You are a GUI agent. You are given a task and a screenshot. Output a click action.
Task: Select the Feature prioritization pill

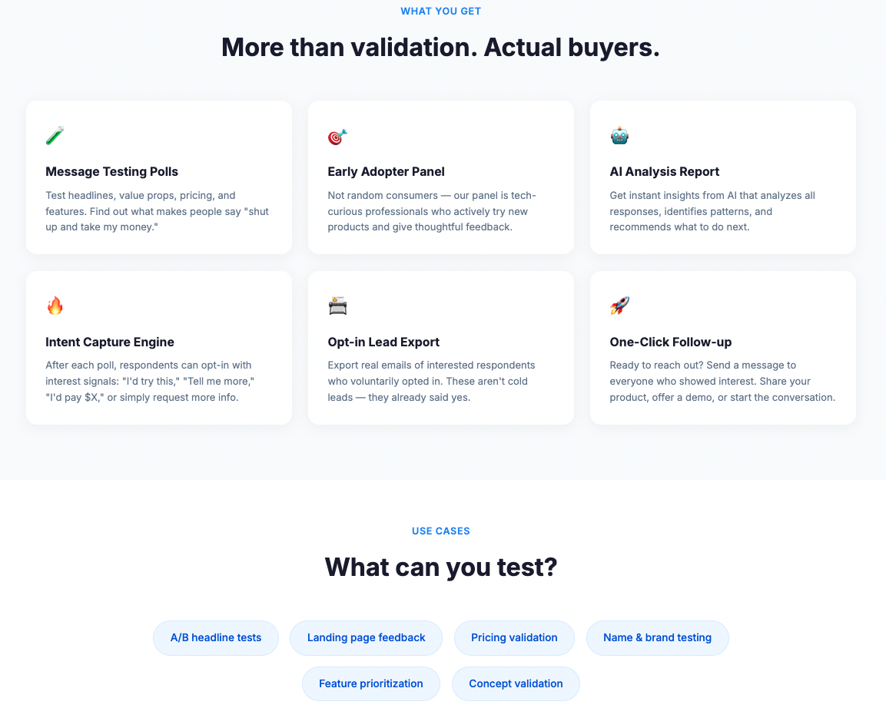pos(371,683)
